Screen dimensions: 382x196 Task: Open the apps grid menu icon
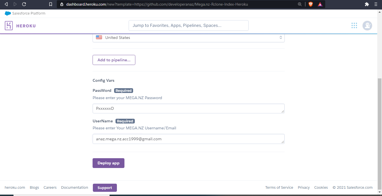pyautogui.click(x=354, y=25)
